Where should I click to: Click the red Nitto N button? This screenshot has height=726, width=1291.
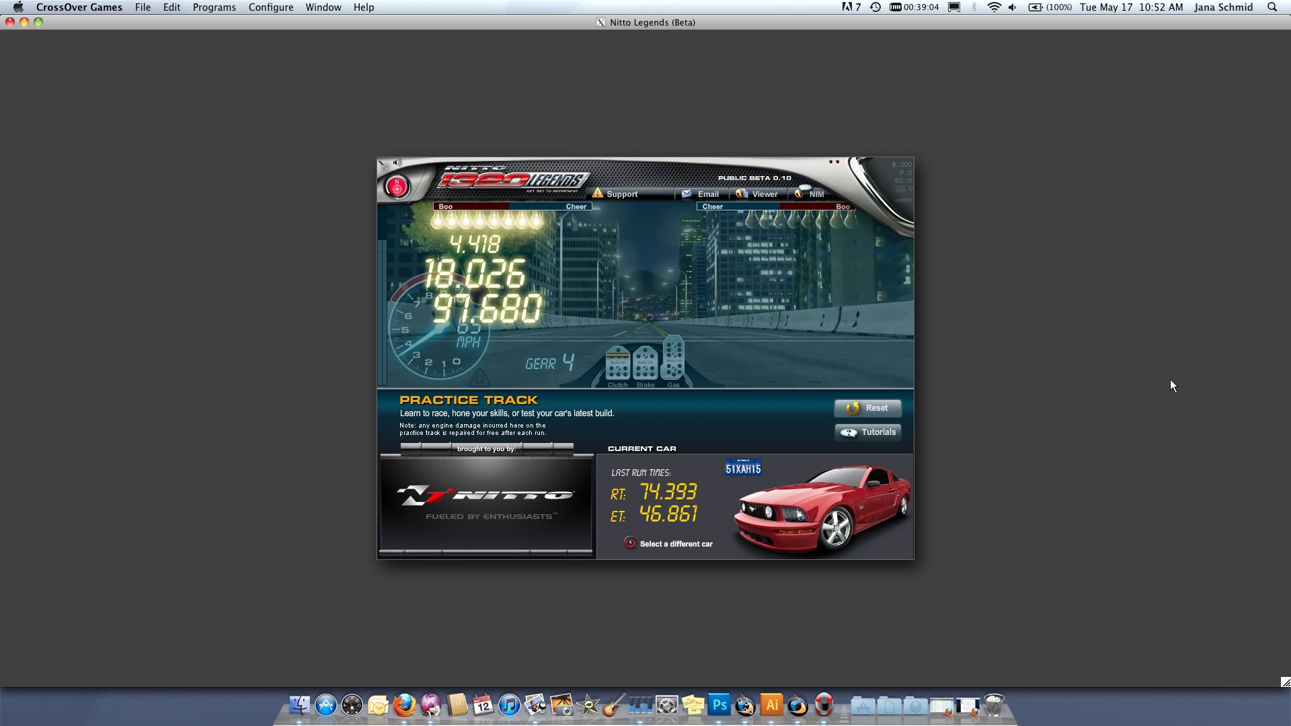coord(398,185)
